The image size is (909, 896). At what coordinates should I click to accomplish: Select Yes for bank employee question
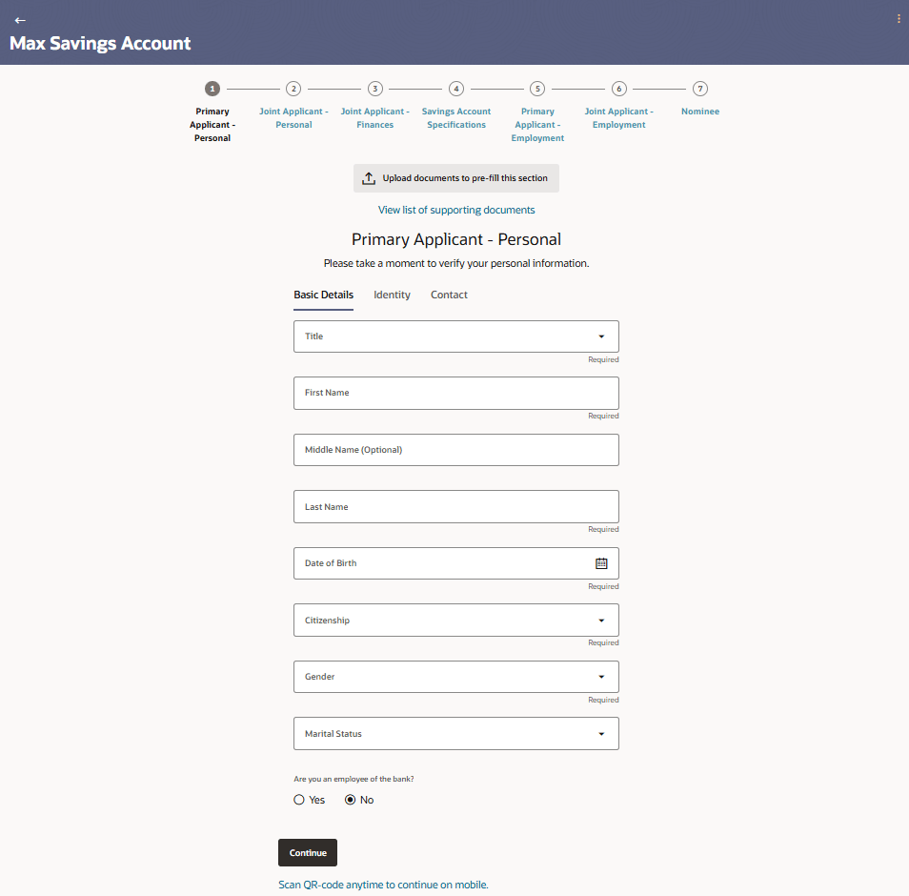coord(299,800)
